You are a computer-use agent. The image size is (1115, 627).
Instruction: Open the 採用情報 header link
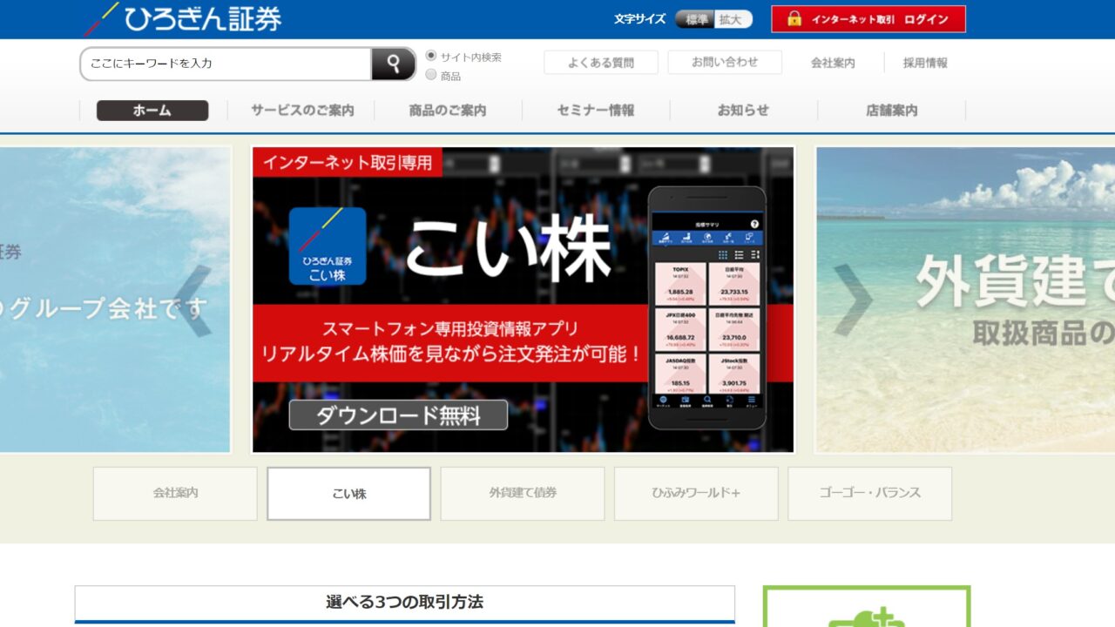coord(925,63)
